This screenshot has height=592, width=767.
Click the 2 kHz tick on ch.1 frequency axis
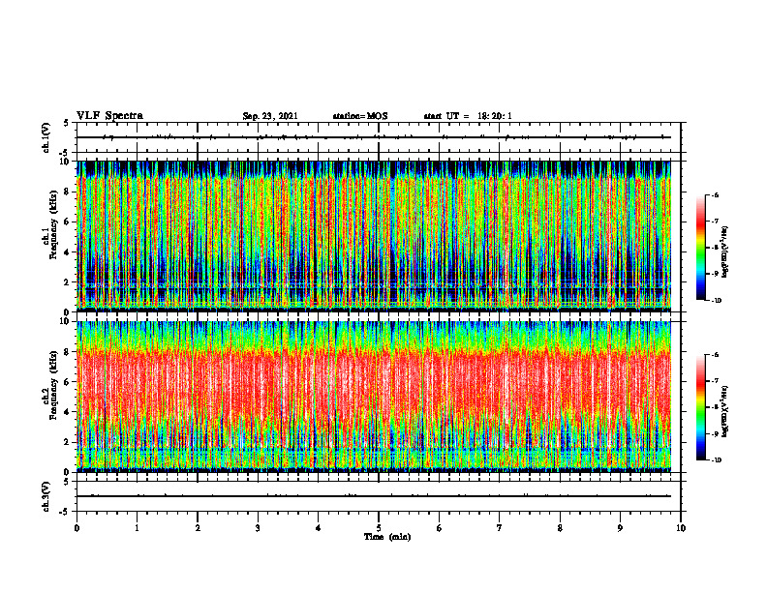pyautogui.click(x=68, y=281)
